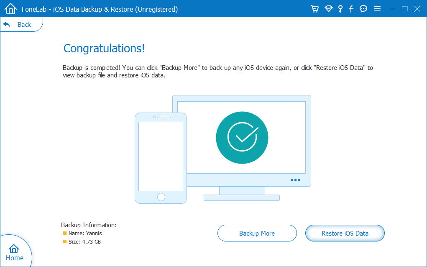Click the Backup More button
Screen dimensions: 427x267
click(x=257, y=233)
